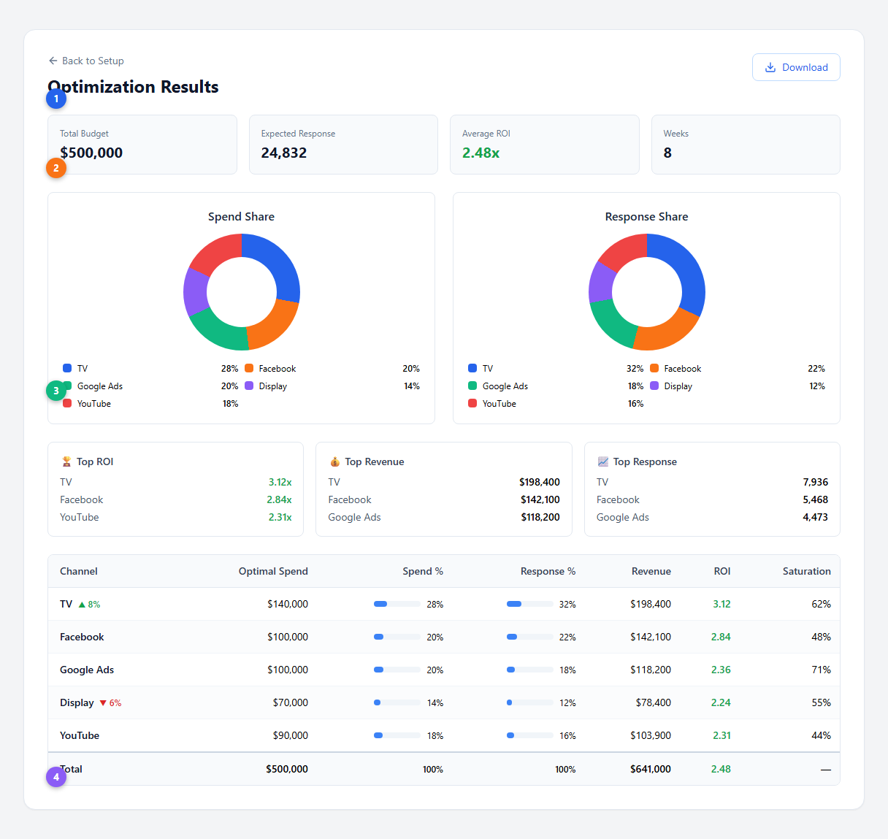Click the Optimal Spend column header
Viewport: 888px width, 839px height.
(x=273, y=571)
